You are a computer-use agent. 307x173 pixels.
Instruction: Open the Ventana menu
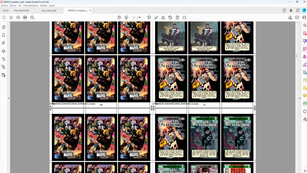click(43, 6)
